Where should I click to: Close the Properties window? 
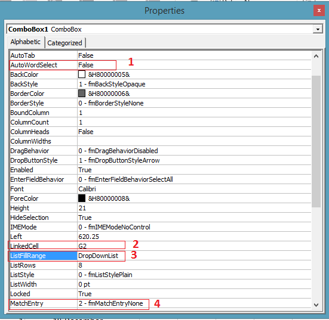pos(319,11)
